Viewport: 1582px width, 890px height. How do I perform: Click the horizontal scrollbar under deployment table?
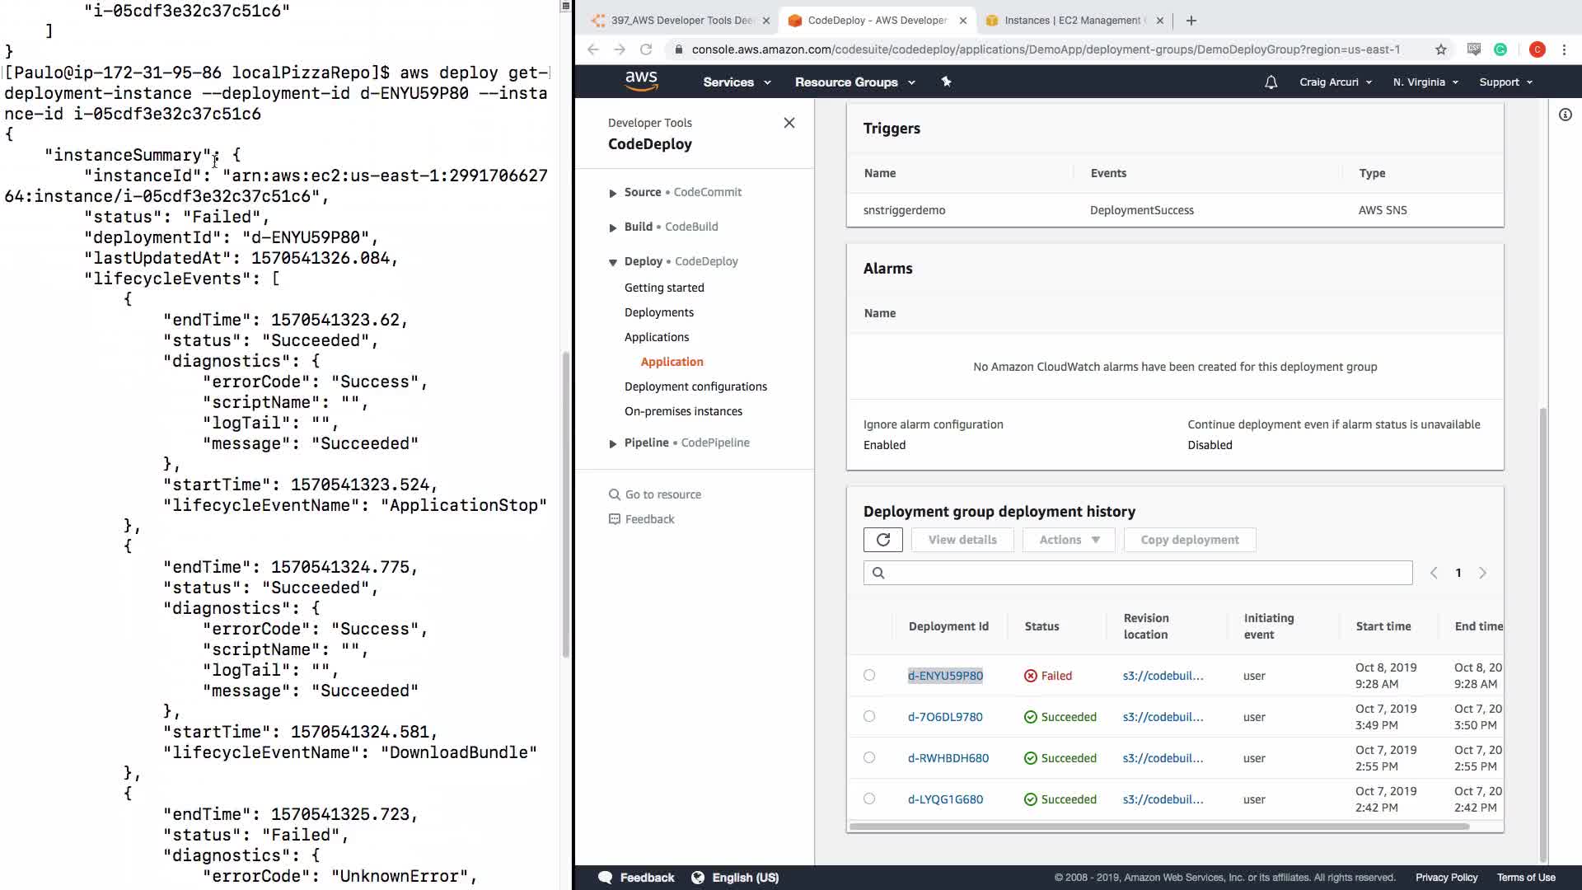pos(1158,826)
